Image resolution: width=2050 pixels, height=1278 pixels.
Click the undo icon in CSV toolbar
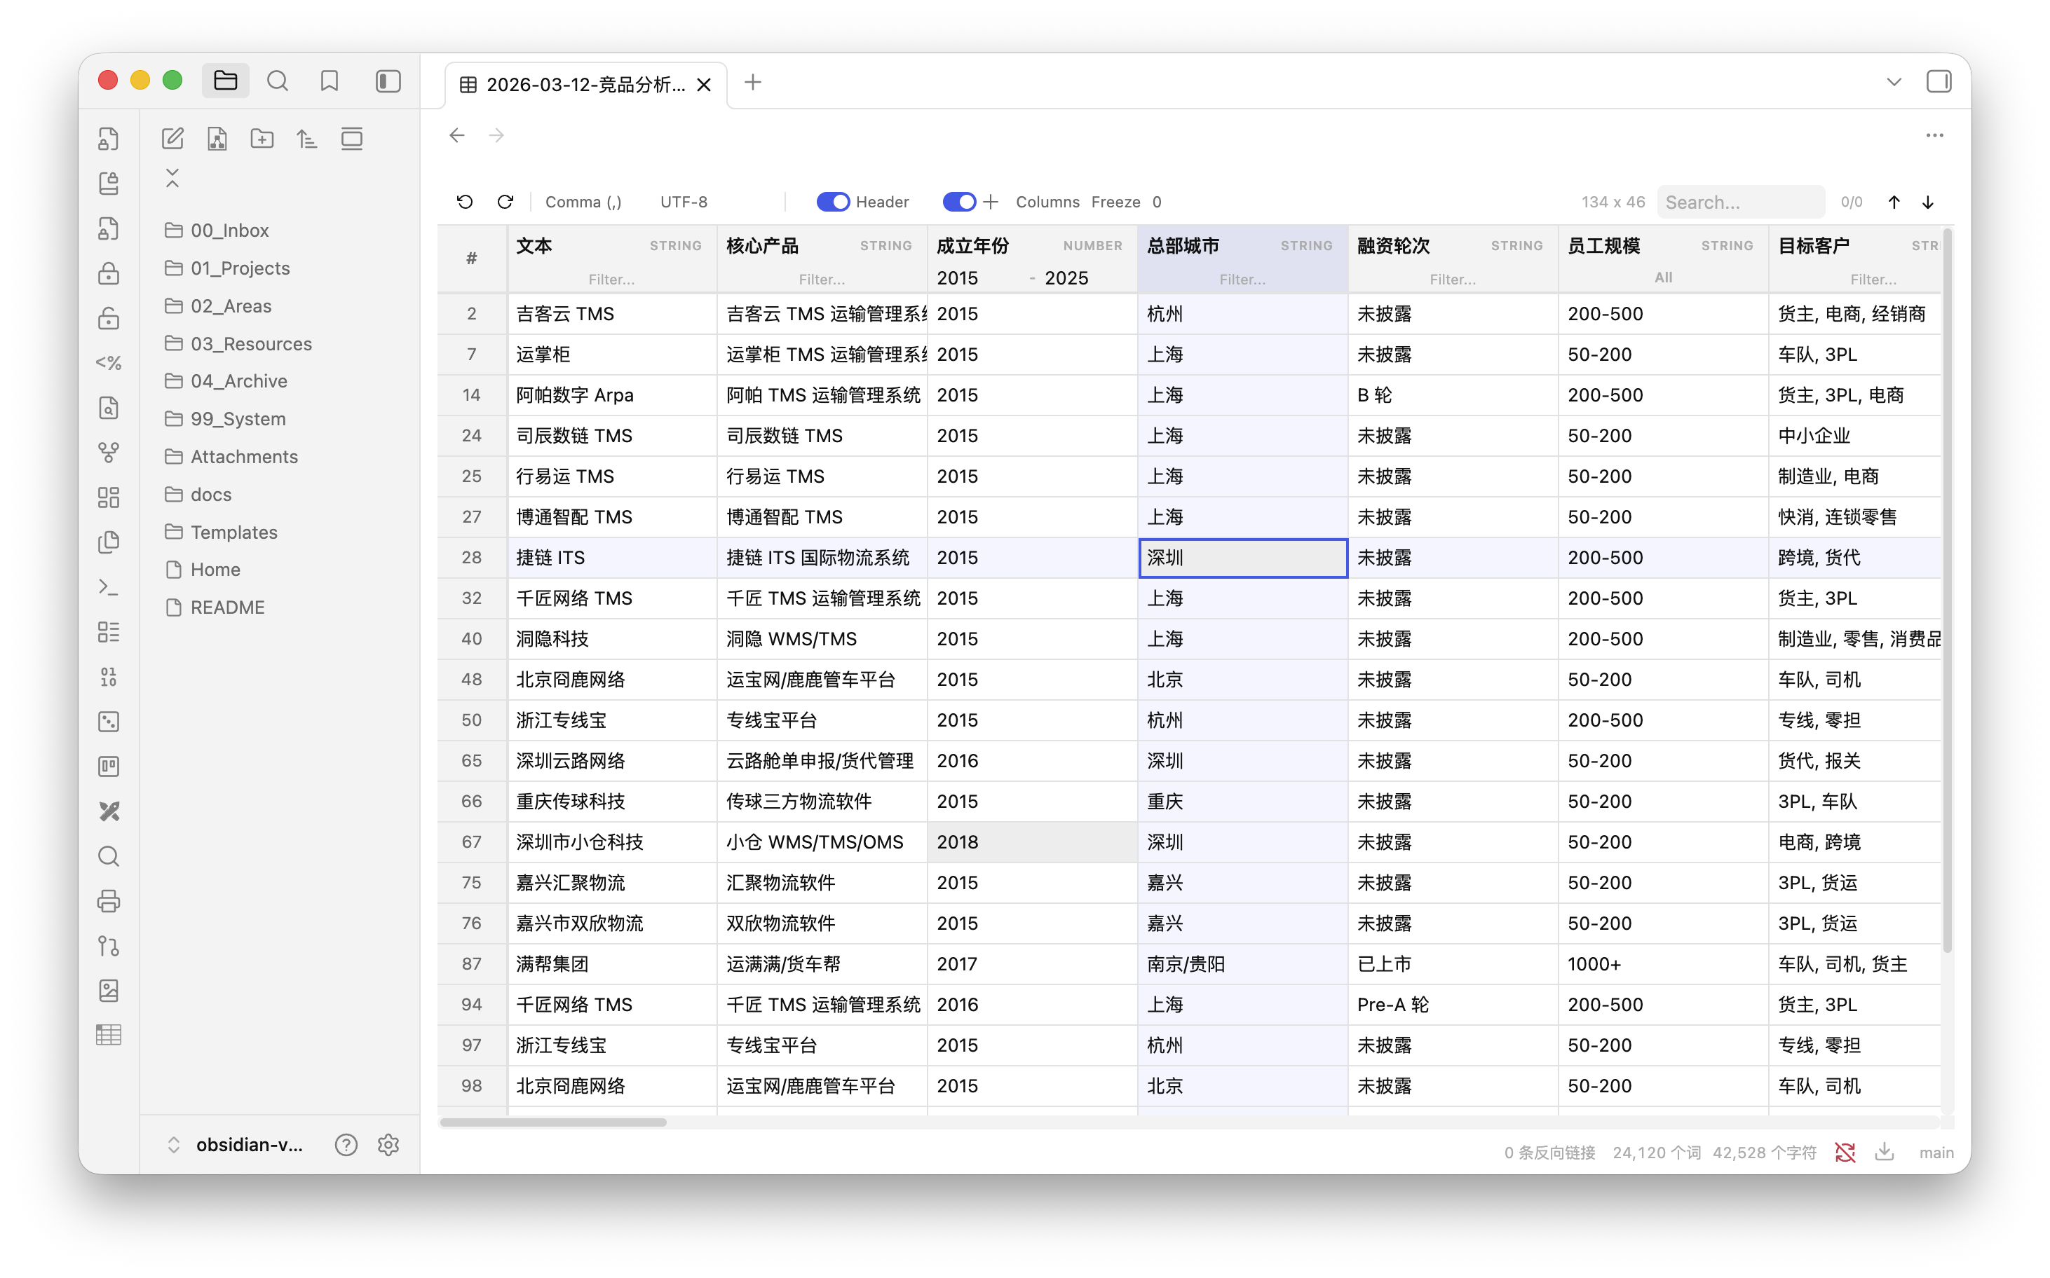(x=464, y=202)
